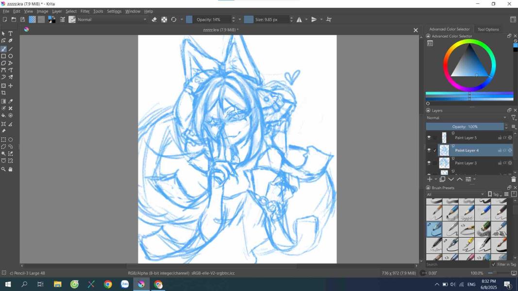Viewport: 518px width, 291px height.
Task: Select the Paint Layer 3 row
Action: tap(475, 163)
